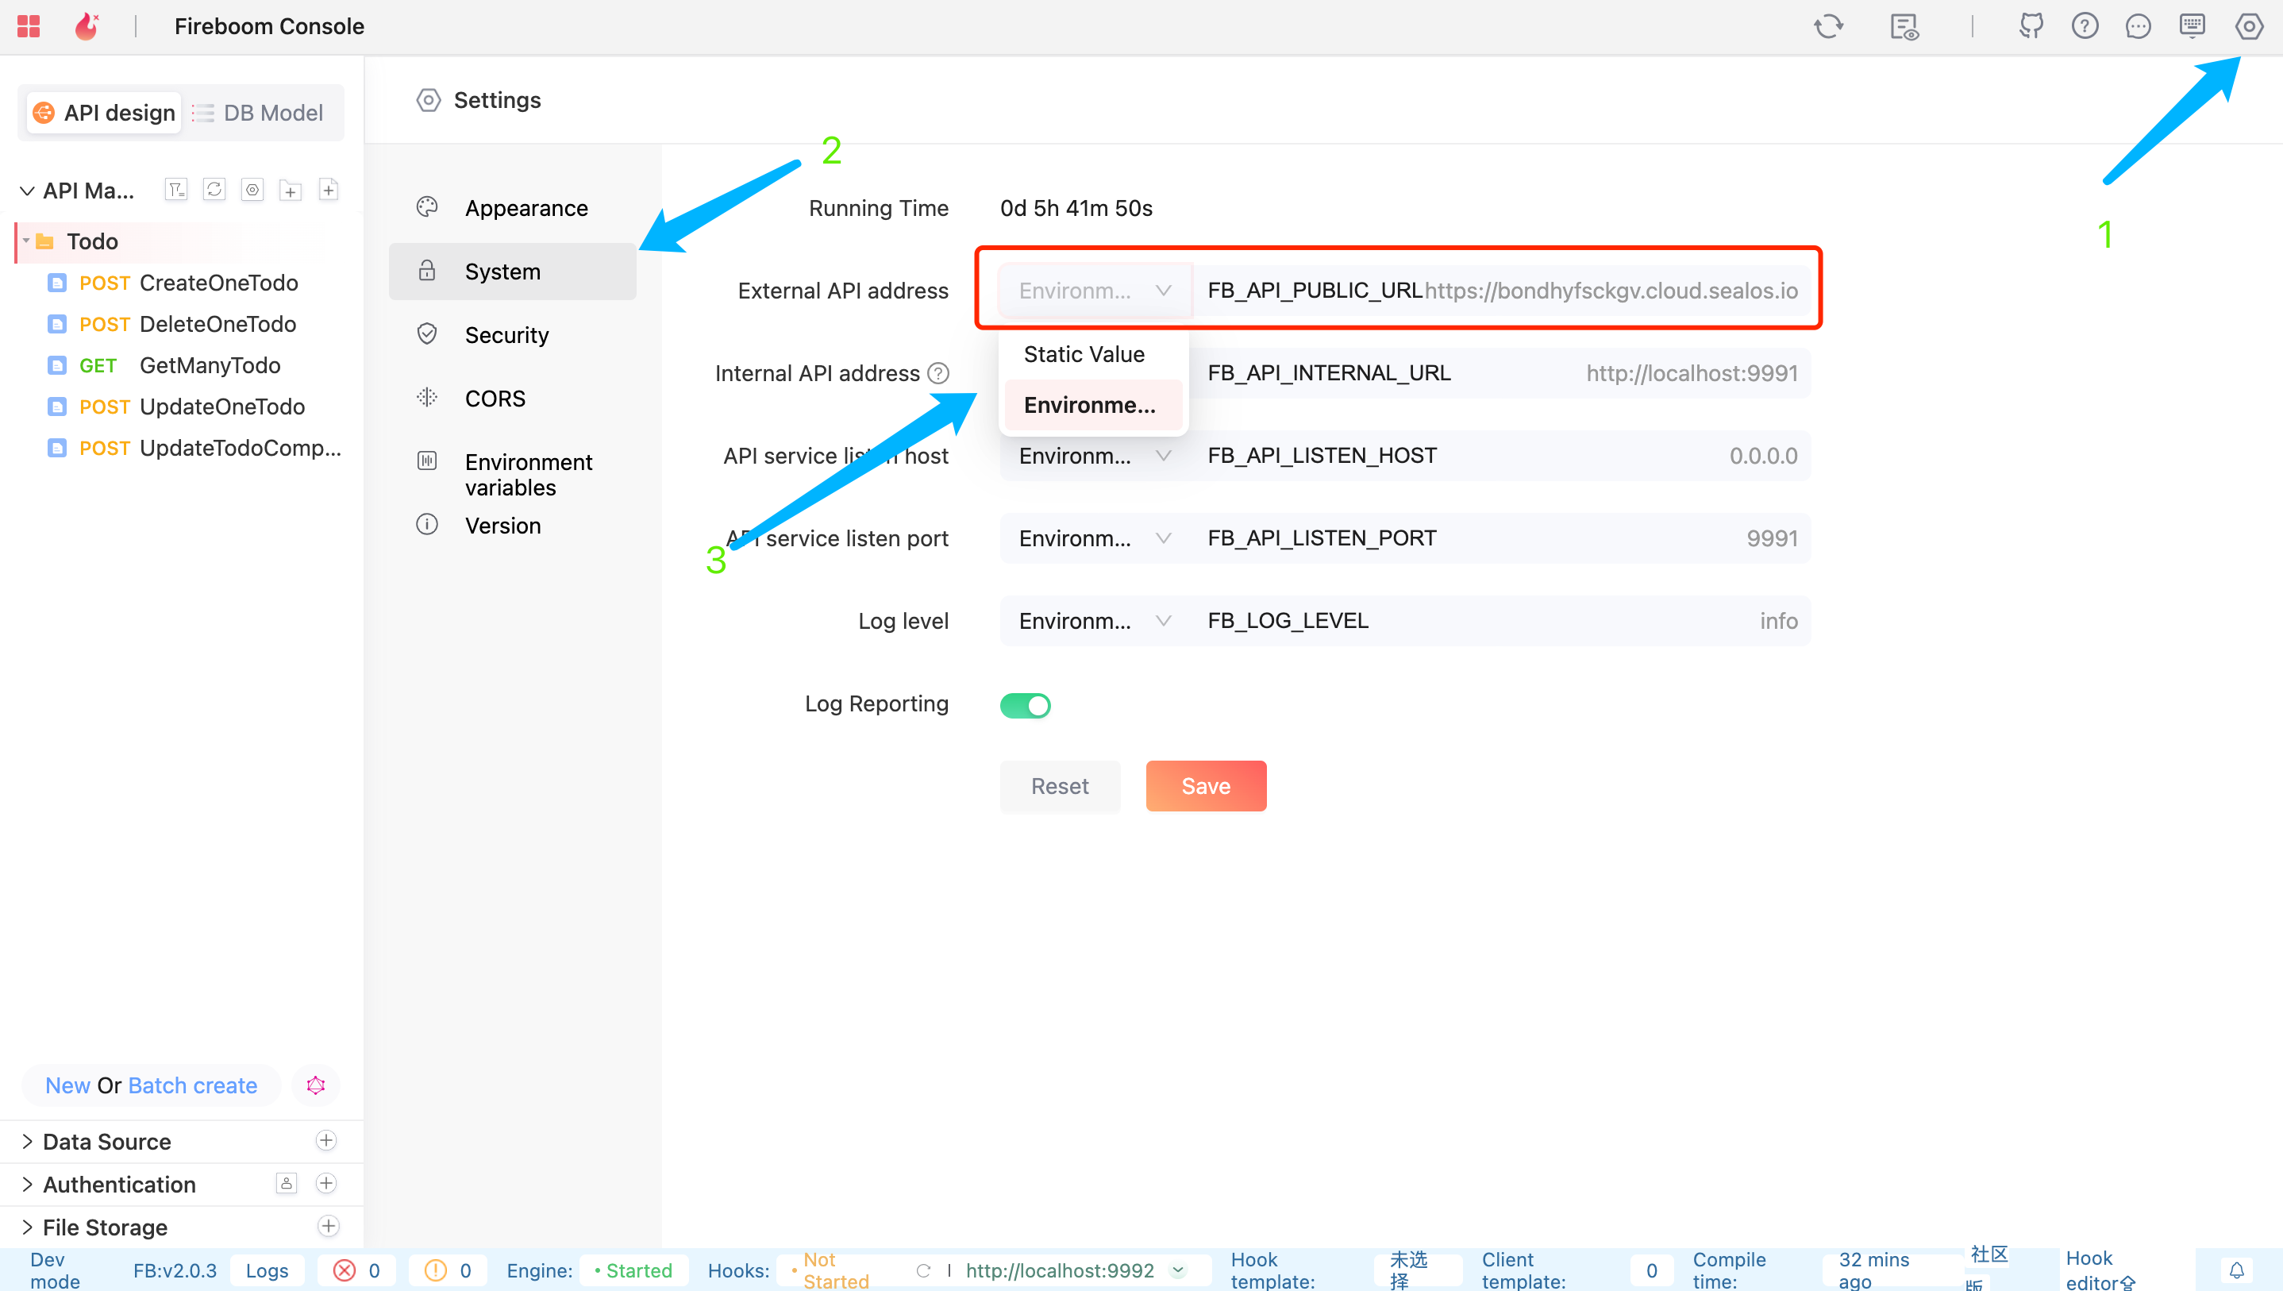
Task: Click the Save button
Action: click(1205, 785)
